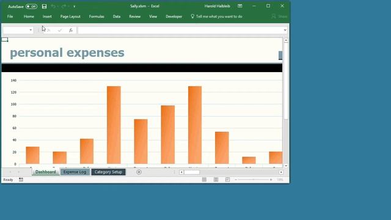Click the Share button
Image resolution: width=391 pixels, height=220 pixels.
280,16
